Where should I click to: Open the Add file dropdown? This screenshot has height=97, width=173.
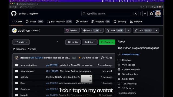89,42
